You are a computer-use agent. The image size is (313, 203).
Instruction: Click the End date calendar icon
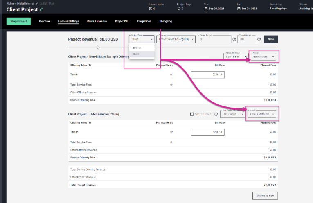point(239,9)
